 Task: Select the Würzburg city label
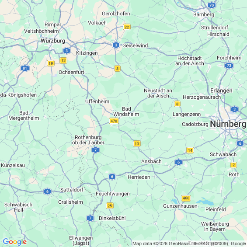pos(53,41)
